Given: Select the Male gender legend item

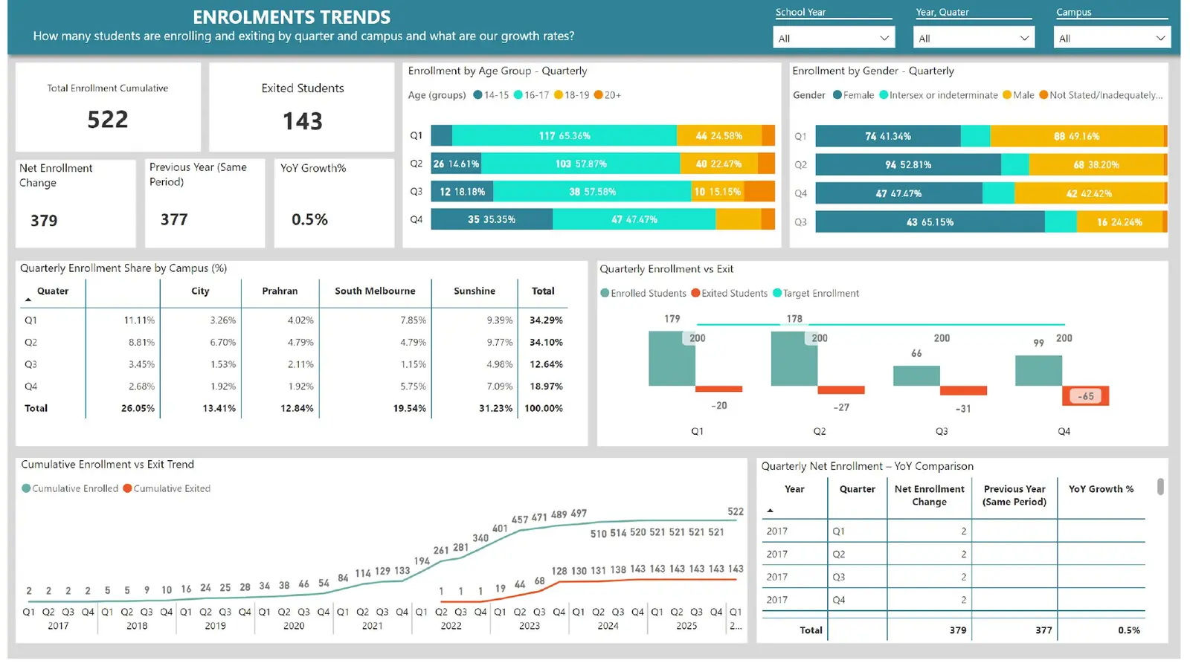Looking at the screenshot, I should coord(1018,95).
